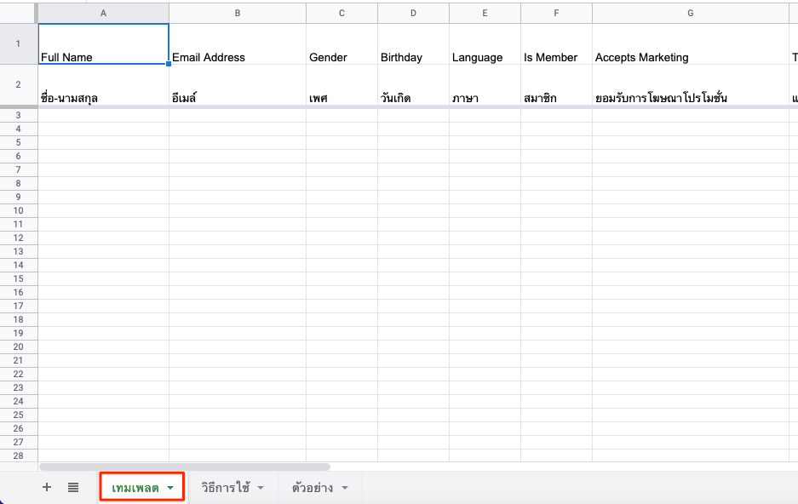The height and width of the screenshot is (504, 798).
Task: Select the สมาชิก cell
Action: [x=556, y=85]
